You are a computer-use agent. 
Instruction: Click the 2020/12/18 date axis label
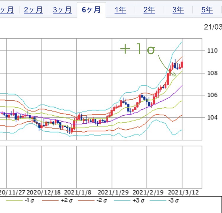click(x=44, y=193)
